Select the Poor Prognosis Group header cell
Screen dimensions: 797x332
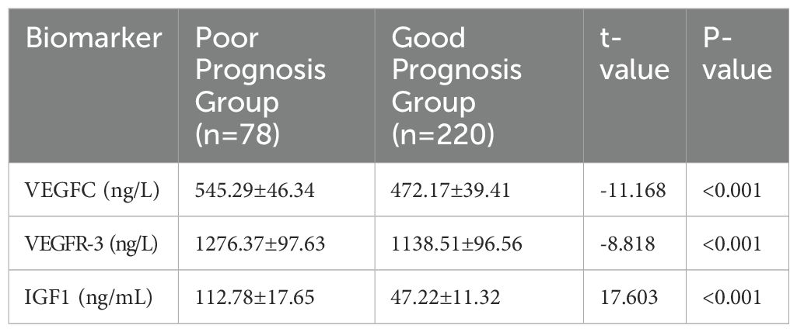pos(260,87)
